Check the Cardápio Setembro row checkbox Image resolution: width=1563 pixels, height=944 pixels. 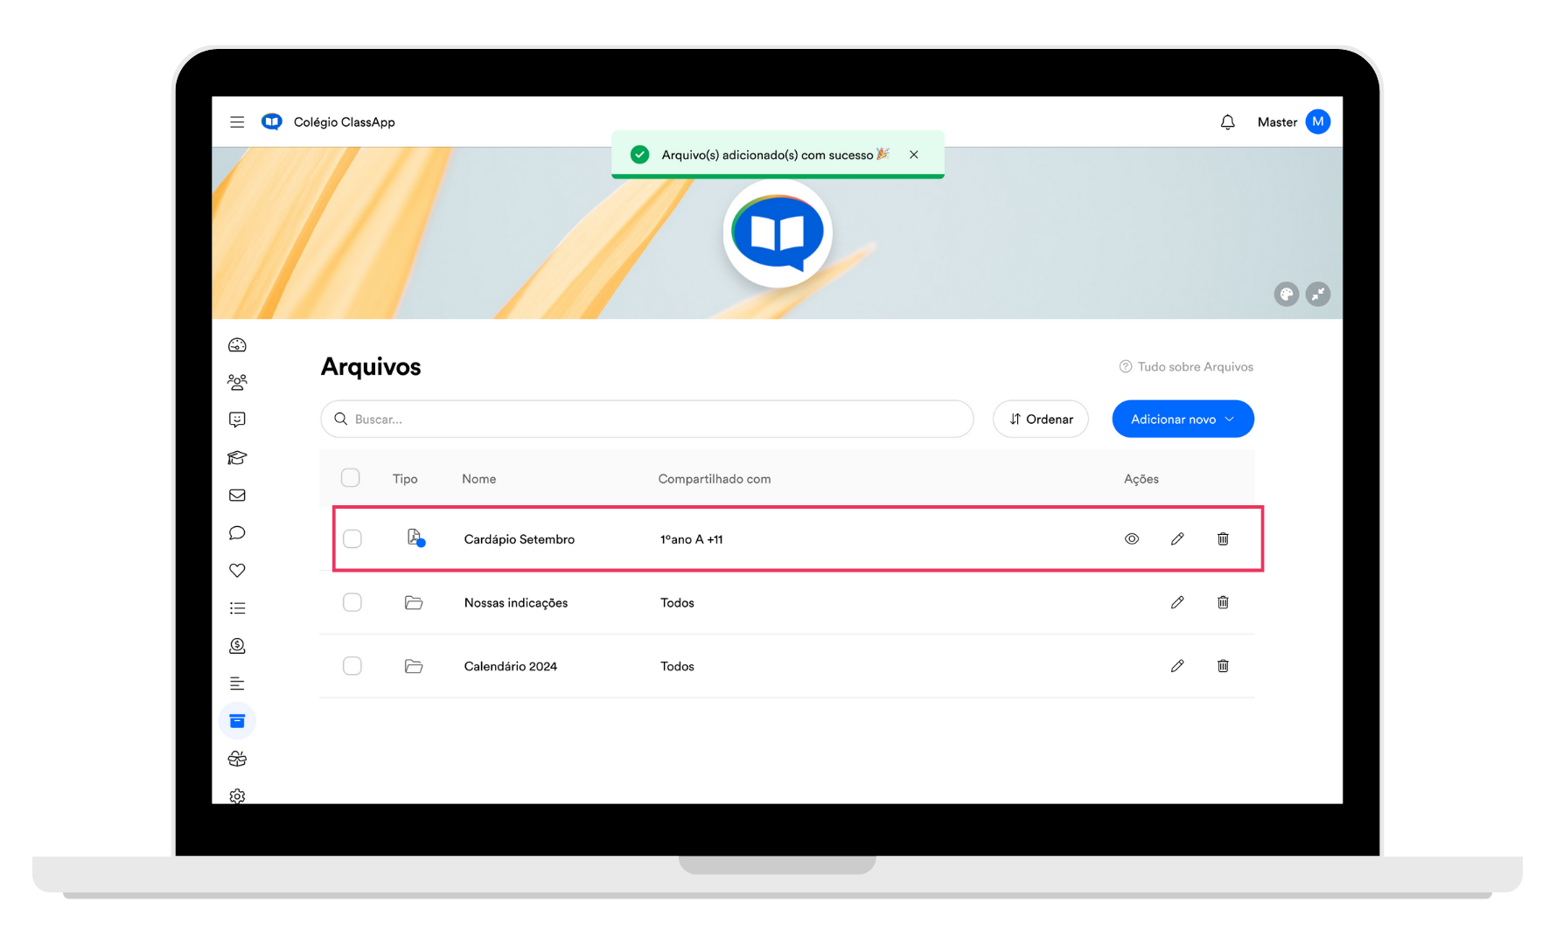352,539
